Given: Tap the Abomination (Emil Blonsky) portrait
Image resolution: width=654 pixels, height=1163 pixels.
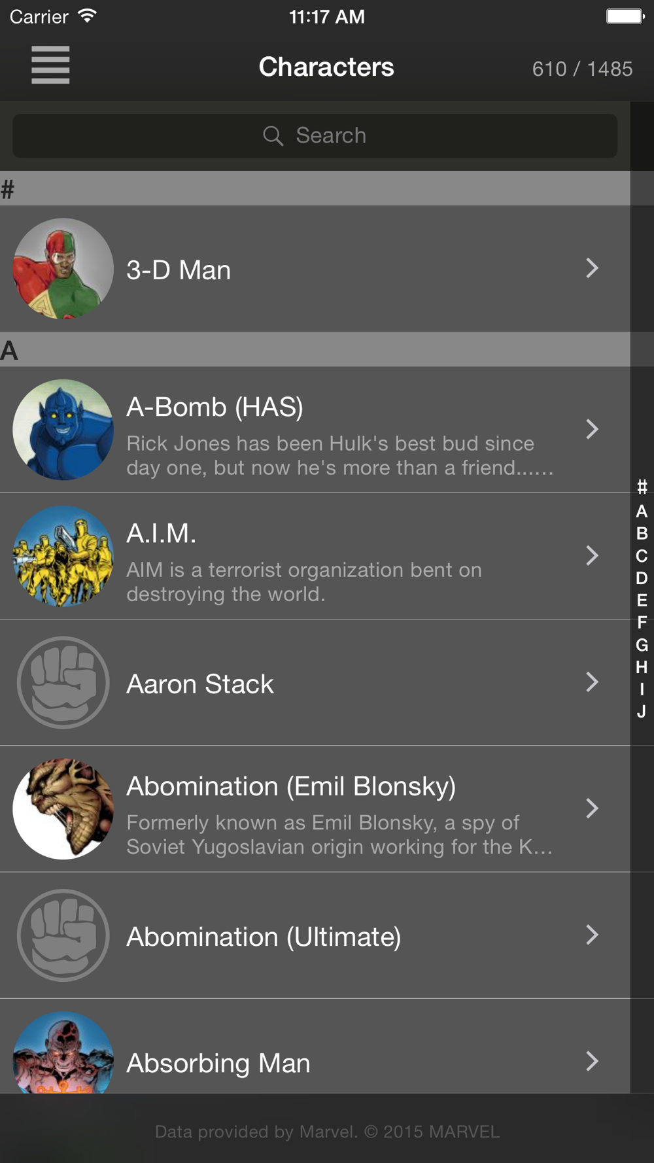Looking at the screenshot, I should point(63,808).
